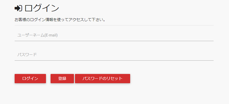Select the login arrow glyph in the header

[18, 8]
